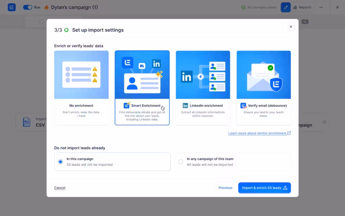Toggle the campaign Run switch
The image size is (345, 216).
coord(28,7)
